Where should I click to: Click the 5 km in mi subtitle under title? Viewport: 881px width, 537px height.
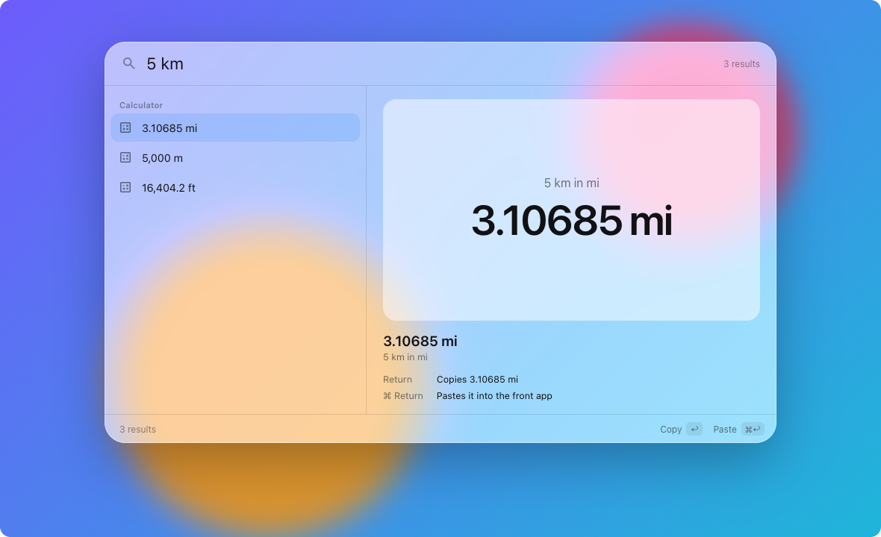[x=405, y=357]
